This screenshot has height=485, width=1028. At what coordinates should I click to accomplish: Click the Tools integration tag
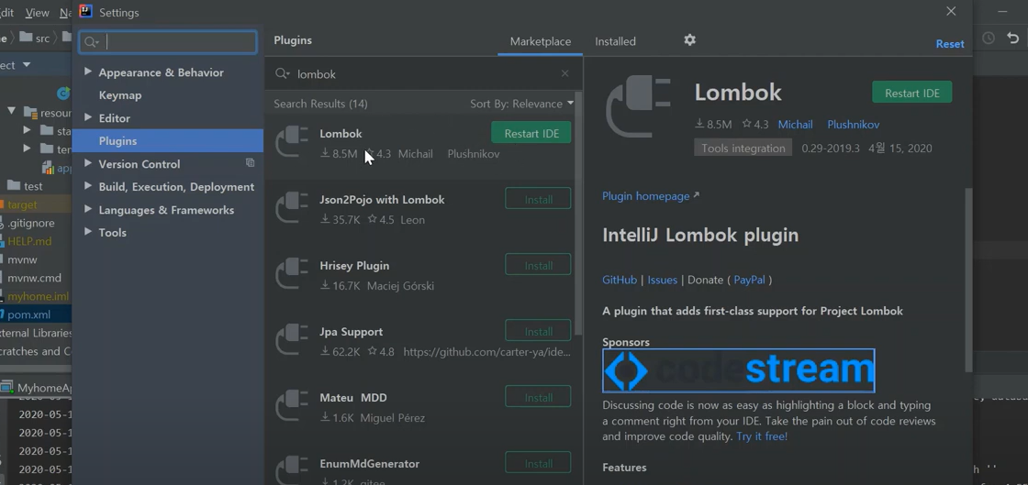(743, 148)
